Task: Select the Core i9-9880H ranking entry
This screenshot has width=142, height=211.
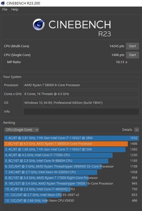Action: [x=71, y=161]
